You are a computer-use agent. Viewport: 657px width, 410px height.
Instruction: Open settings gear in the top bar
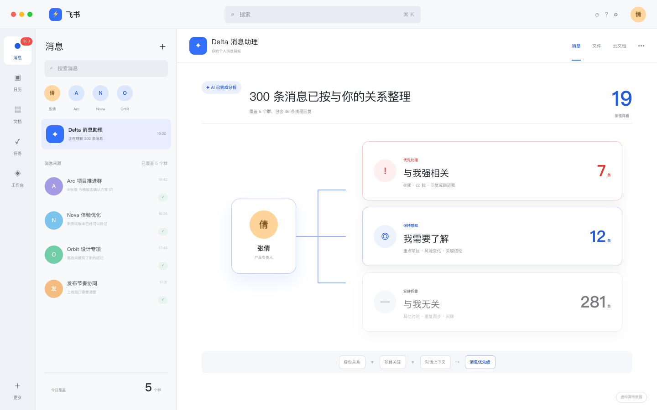[x=616, y=15]
